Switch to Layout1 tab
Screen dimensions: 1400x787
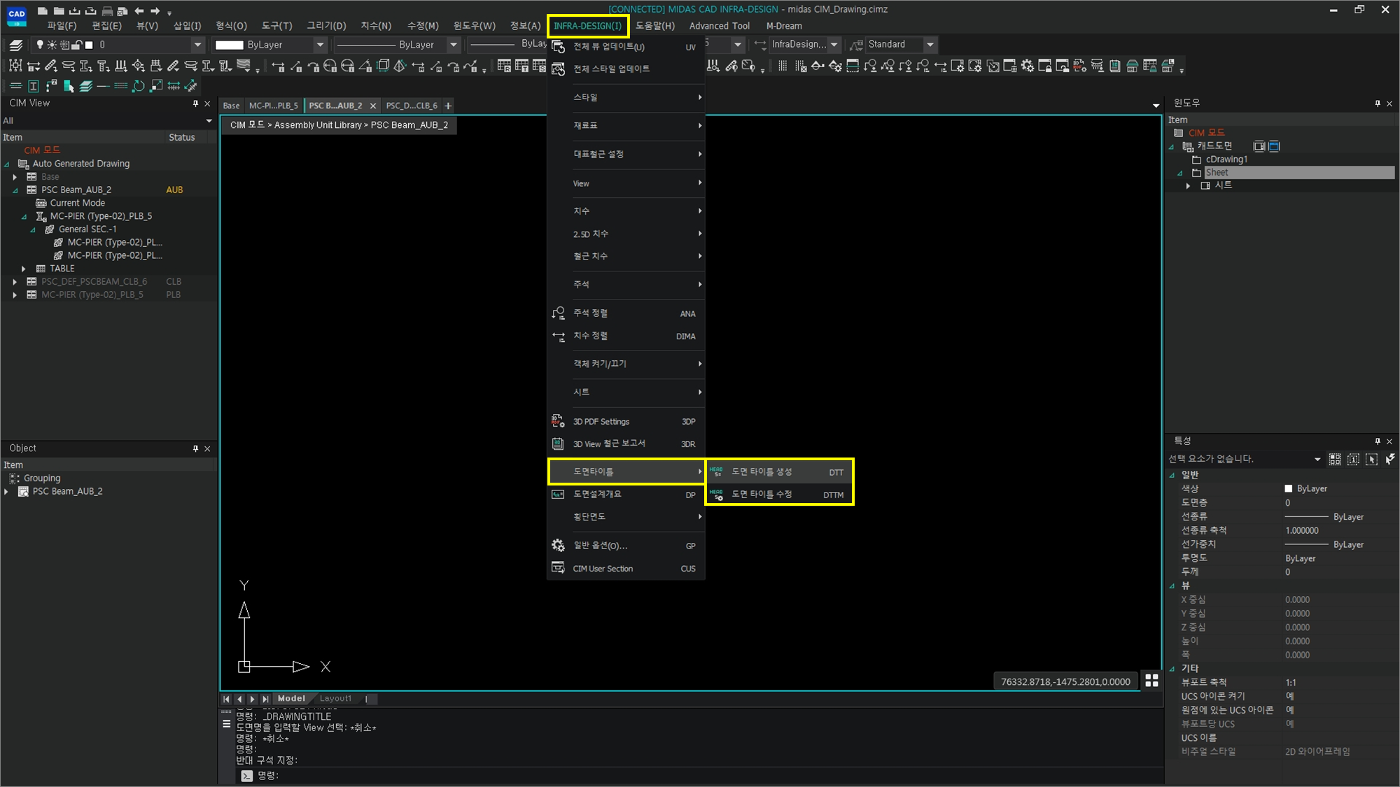tap(335, 699)
